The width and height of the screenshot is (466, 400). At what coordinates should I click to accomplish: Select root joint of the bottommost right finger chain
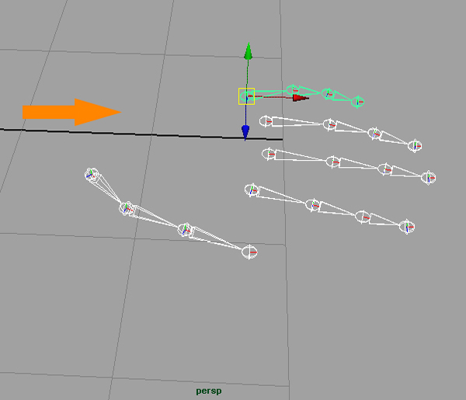pos(252,190)
